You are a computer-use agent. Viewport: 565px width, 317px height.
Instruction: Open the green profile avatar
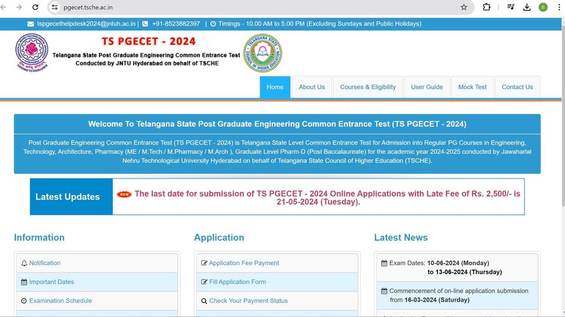[x=543, y=7]
